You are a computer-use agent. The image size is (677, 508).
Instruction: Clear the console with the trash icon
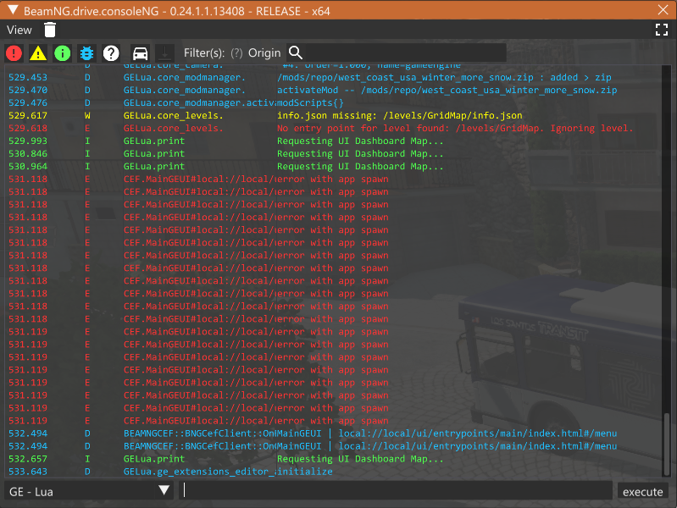(x=50, y=30)
